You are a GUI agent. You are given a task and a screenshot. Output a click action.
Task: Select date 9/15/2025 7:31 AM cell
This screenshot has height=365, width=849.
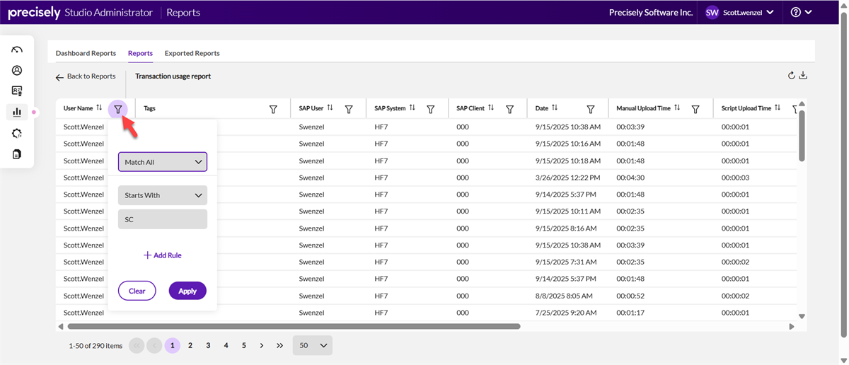point(566,262)
